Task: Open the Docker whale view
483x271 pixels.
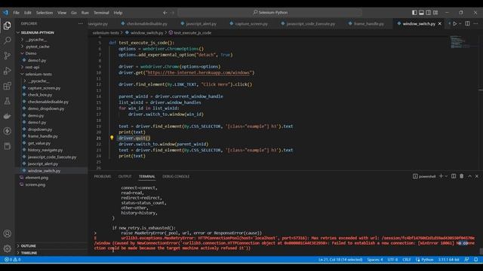Action: pos(7,116)
